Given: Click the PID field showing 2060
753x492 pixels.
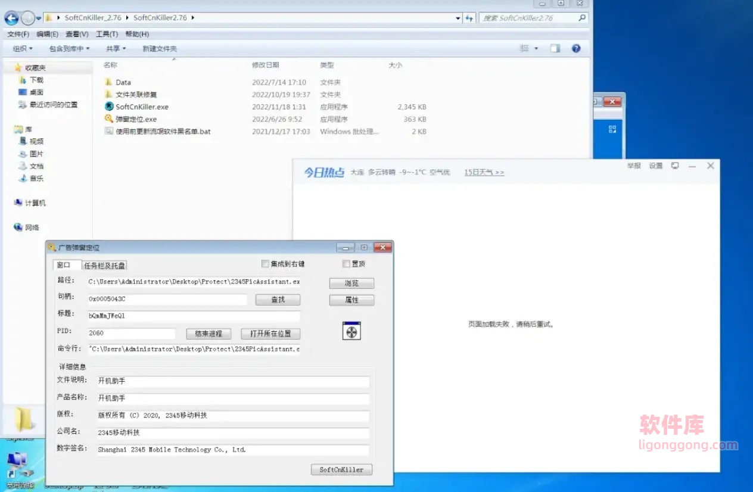Looking at the screenshot, I should 131,334.
